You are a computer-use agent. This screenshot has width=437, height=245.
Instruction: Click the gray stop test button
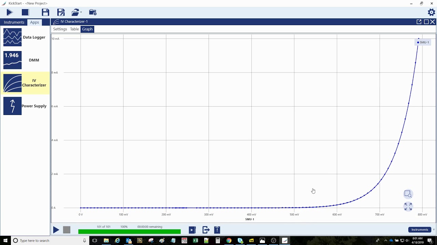click(x=67, y=230)
